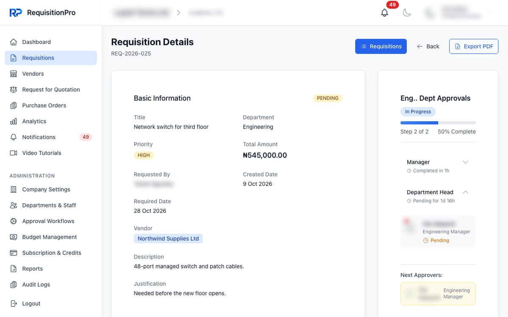The image size is (508, 317).
Task: Click the PENDING status badge
Action: tap(328, 98)
